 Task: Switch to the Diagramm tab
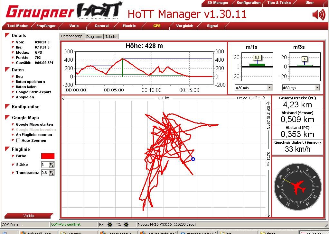click(x=94, y=37)
